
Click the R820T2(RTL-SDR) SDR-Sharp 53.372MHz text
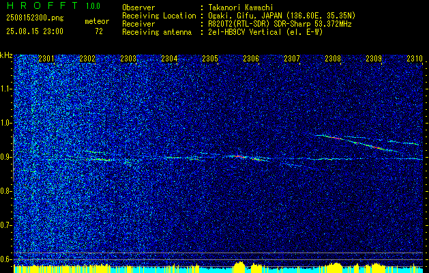[x=280, y=24]
